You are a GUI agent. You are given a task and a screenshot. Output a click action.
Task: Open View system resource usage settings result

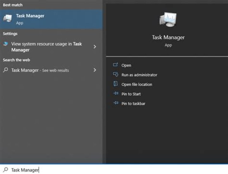pyautogui.click(x=46, y=47)
